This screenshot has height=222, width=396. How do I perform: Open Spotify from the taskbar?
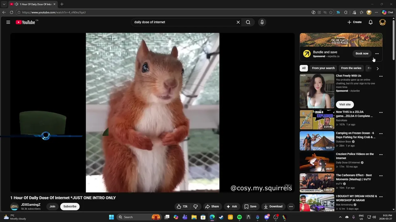tap(239, 217)
